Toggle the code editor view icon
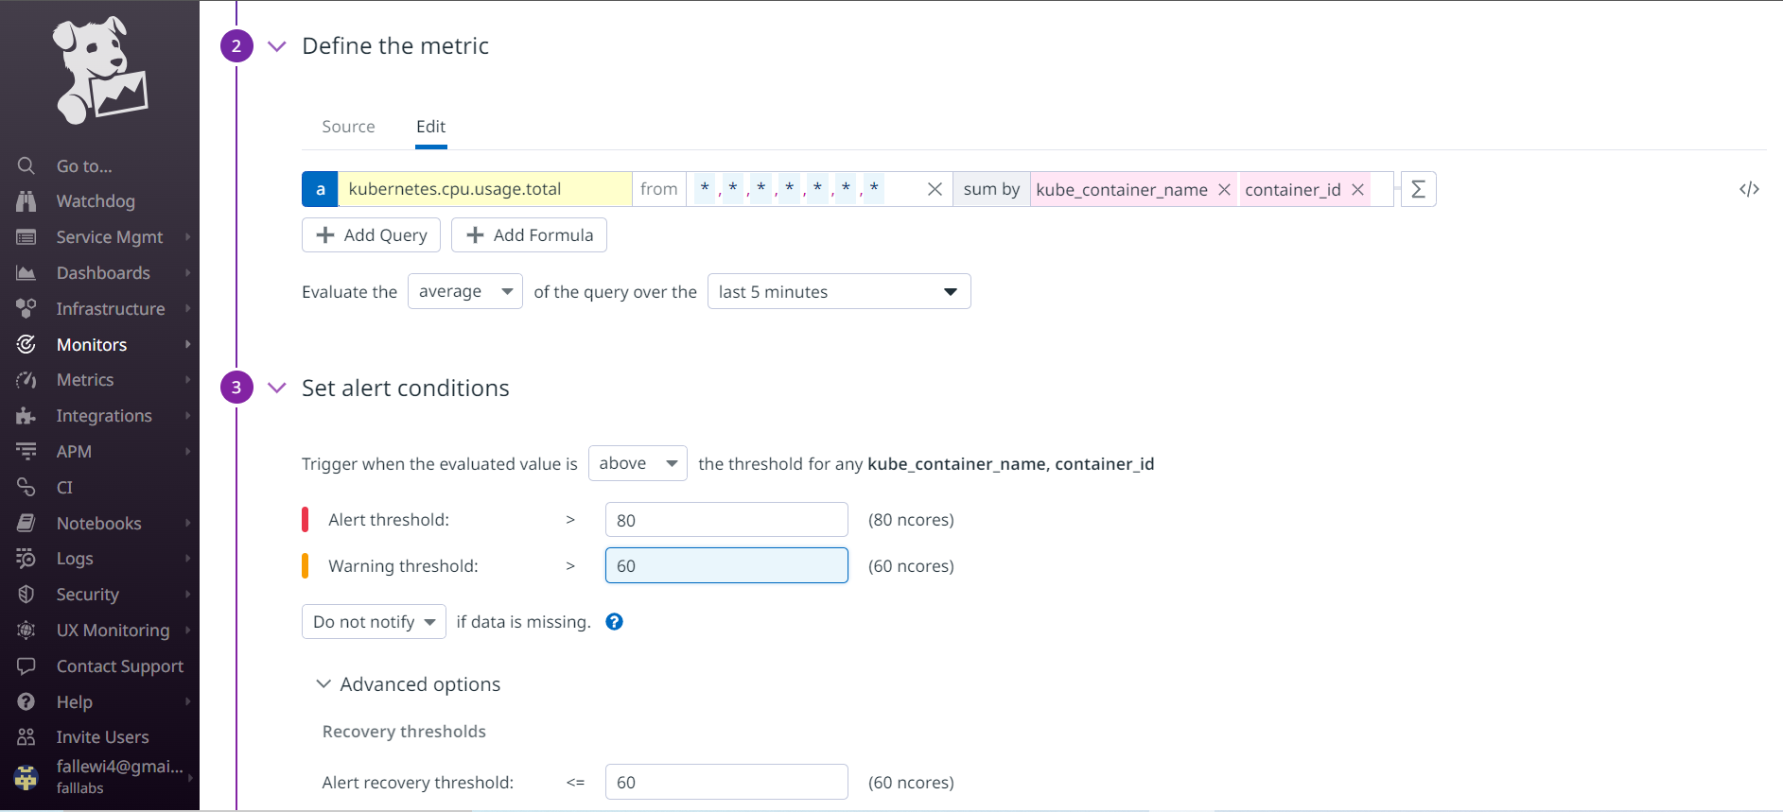Image resolution: width=1783 pixels, height=812 pixels. [x=1749, y=189]
